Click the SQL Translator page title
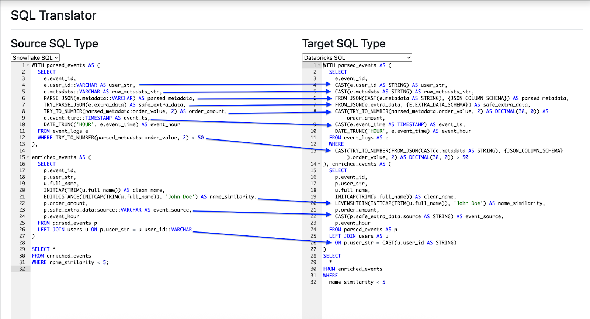This screenshot has width=590, height=319. (x=53, y=15)
